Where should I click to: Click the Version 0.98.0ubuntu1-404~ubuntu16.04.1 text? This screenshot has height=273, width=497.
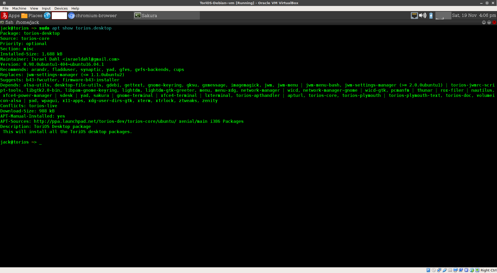tap(52, 64)
